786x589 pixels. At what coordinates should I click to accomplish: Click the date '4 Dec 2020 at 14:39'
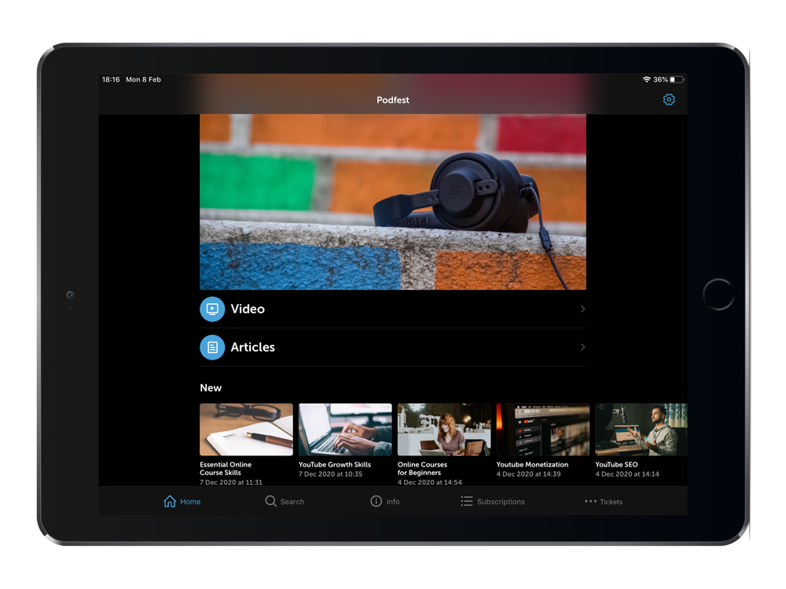pyautogui.click(x=528, y=474)
